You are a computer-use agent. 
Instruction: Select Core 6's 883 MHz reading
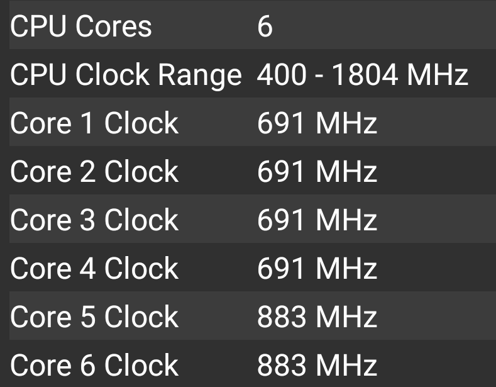317,366
